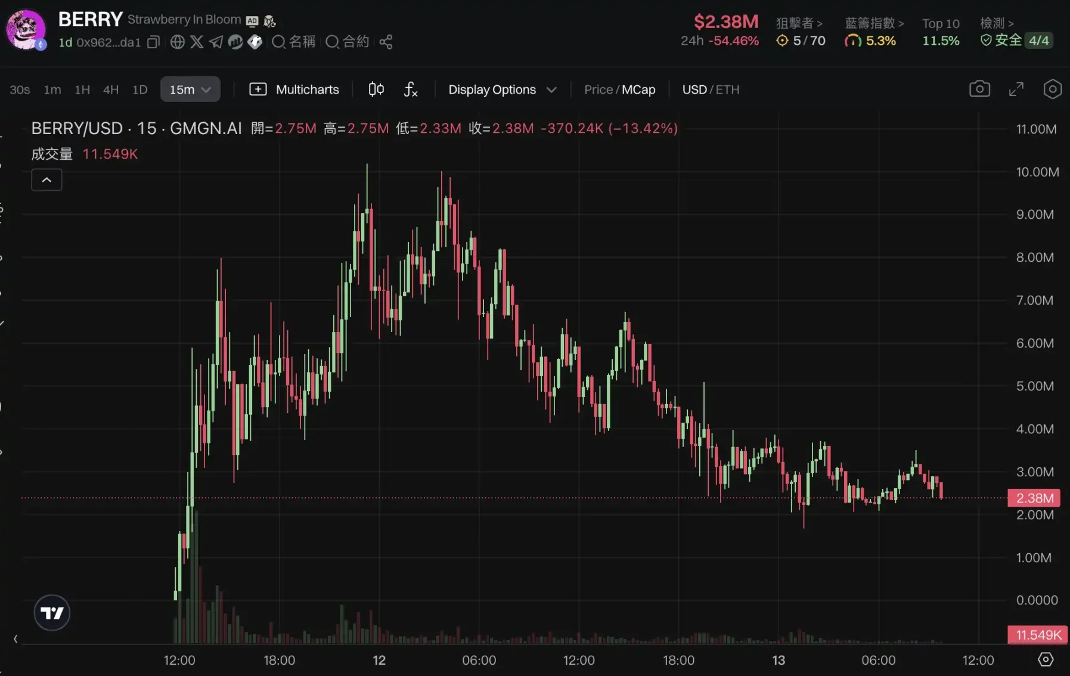Click the TradingView watermark logo

click(x=52, y=612)
